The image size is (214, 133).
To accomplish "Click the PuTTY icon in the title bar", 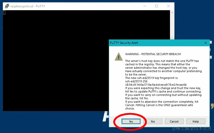I will pos(7,6).
